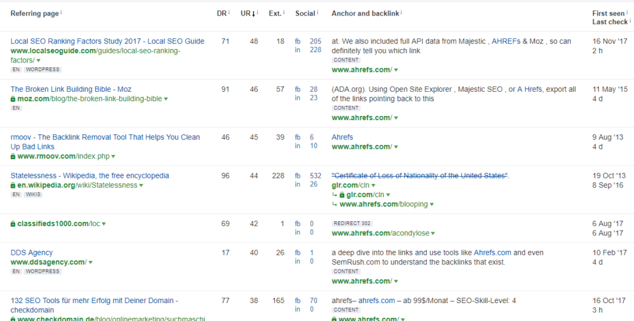The image size is (634, 321).
Task: Click ahrefs.com anchor in checkdomain row
Action: [376, 301]
